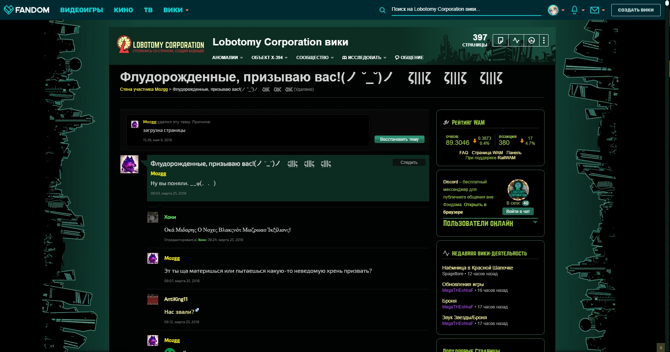Open the Панель link in the WAM box
The width and height of the screenshot is (670, 352).
[514, 153]
